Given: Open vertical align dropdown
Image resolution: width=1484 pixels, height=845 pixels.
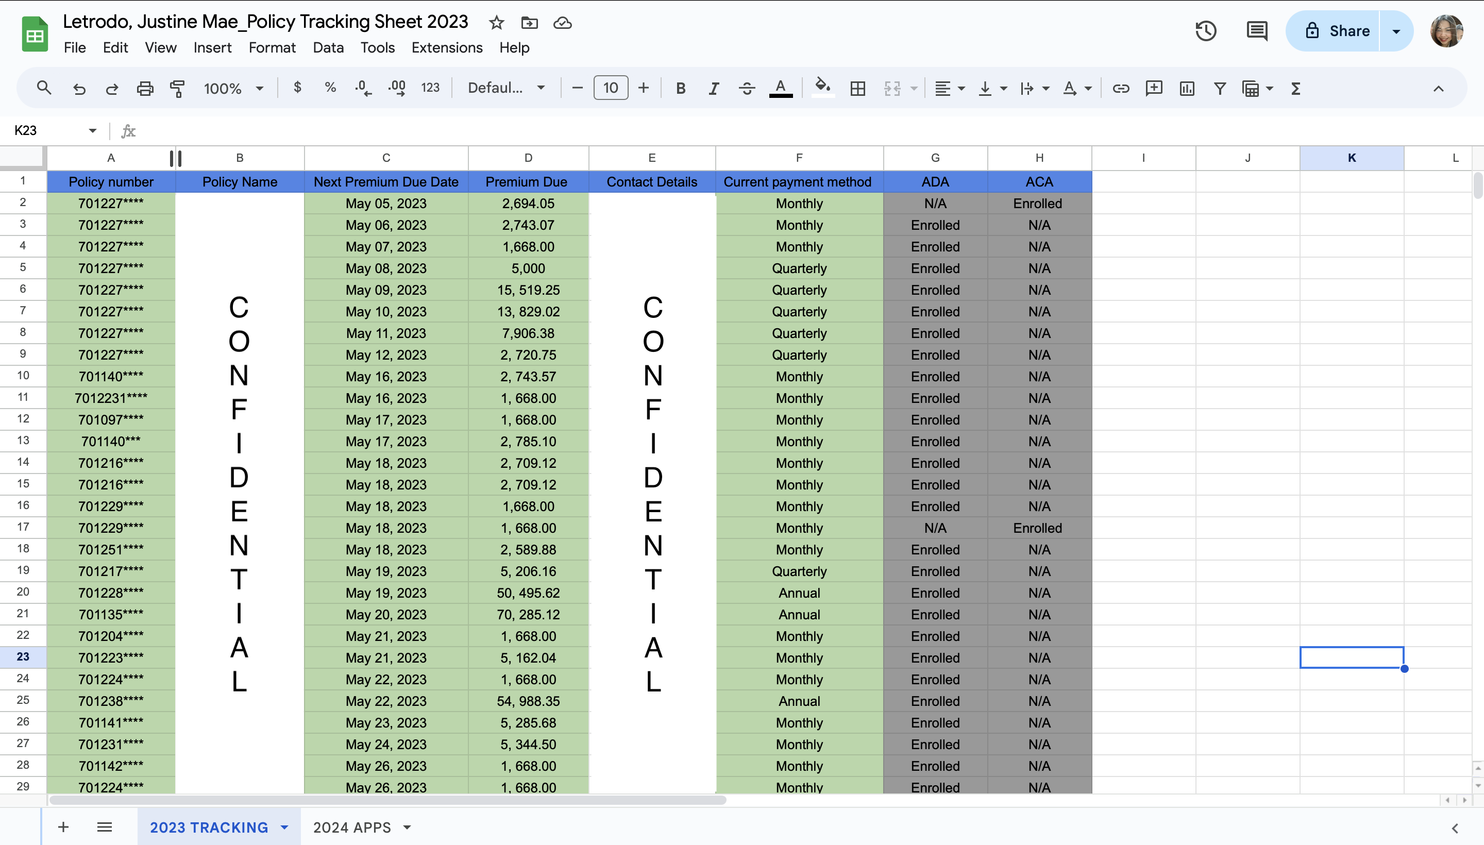Looking at the screenshot, I should [992, 88].
